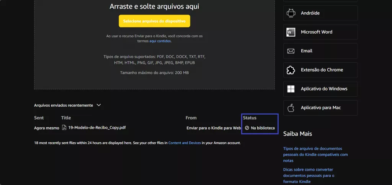The width and height of the screenshot is (392, 185).
Task: Click the Sent column header
Action: pos(39,118)
